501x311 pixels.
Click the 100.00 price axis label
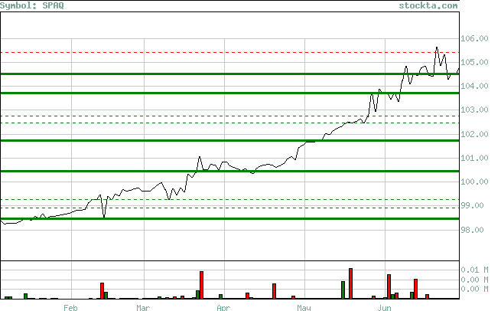click(474, 182)
